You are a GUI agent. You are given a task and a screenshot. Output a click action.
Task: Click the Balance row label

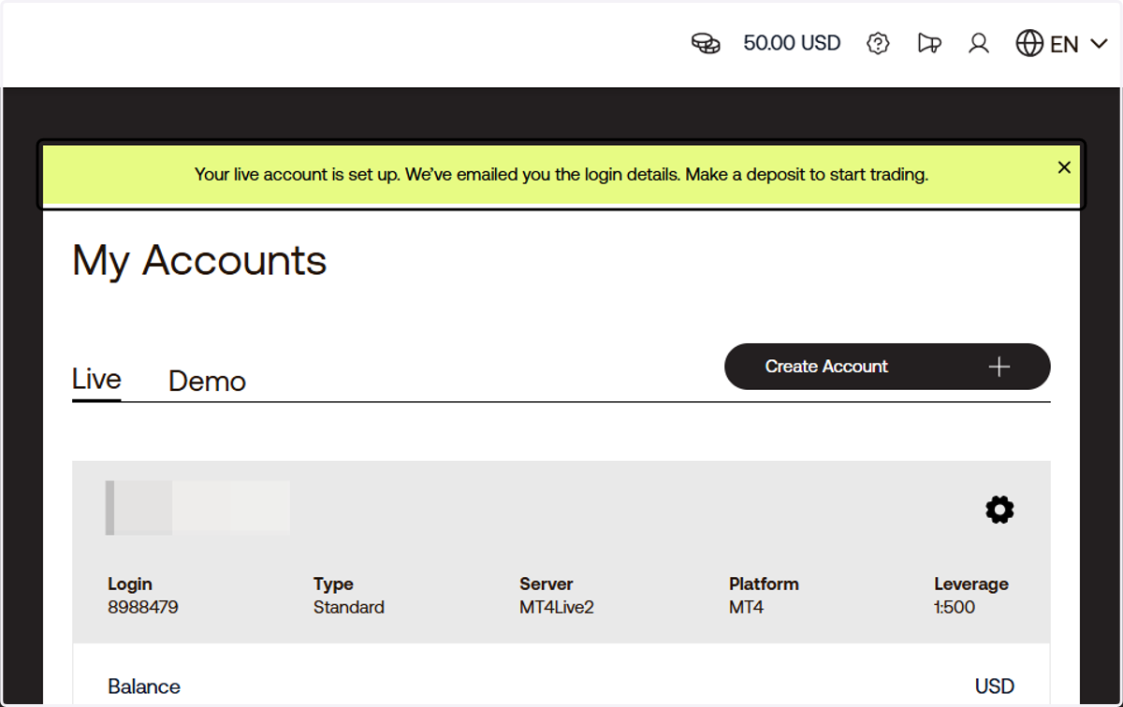point(144,686)
